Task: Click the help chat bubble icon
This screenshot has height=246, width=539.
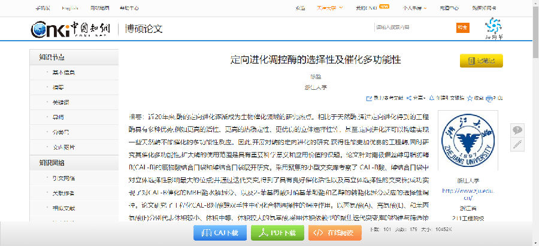Action: point(517,130)
